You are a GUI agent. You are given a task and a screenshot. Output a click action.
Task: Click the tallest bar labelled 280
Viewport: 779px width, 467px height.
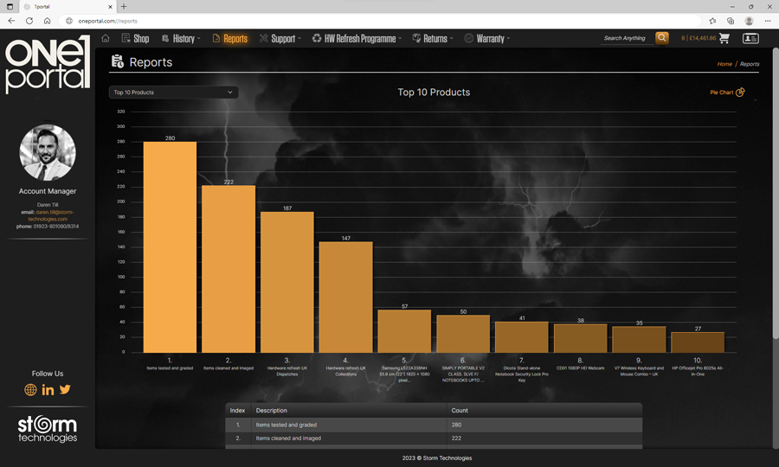point(170,246)
